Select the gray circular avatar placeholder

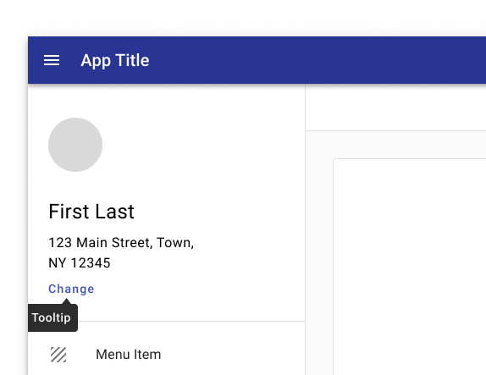tap(75, 145)
